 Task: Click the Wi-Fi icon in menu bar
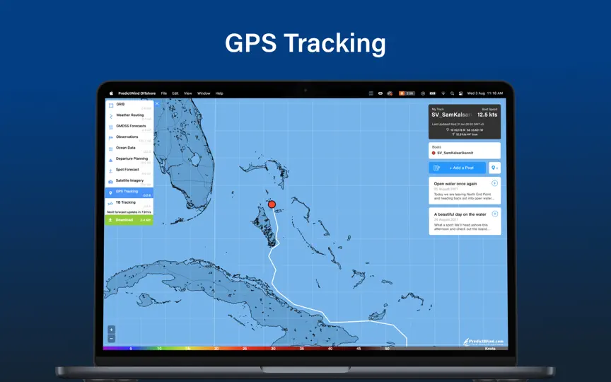tap(443, 93)
